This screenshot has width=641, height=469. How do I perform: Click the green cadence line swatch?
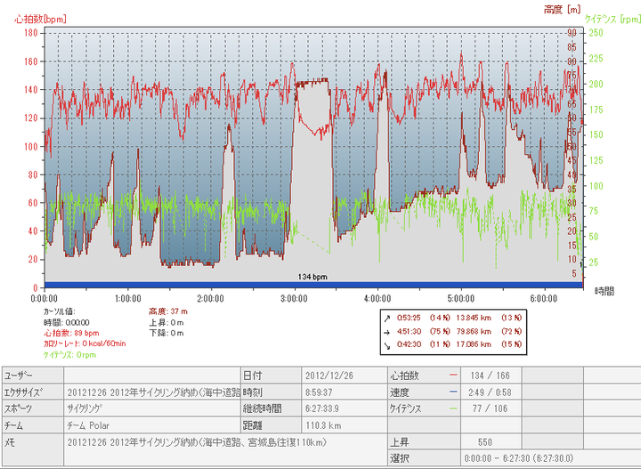pyautogui.click(x=453, y=408)
